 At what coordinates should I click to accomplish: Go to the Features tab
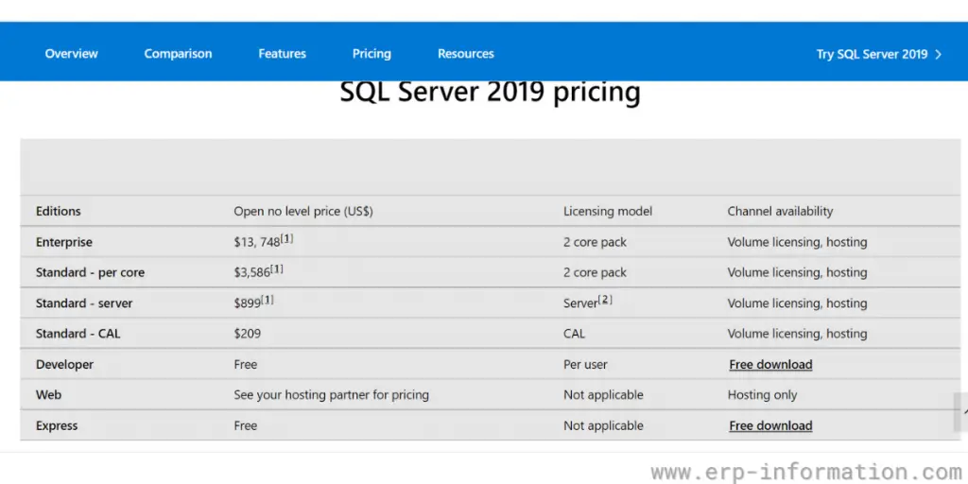(x=282, y=54)
